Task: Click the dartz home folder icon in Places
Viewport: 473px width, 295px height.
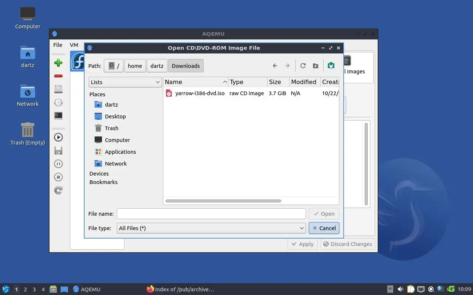Action: tap(98, 105)
